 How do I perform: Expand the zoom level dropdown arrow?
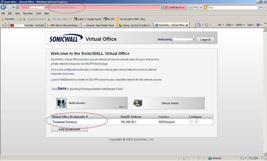pos(262,158)
